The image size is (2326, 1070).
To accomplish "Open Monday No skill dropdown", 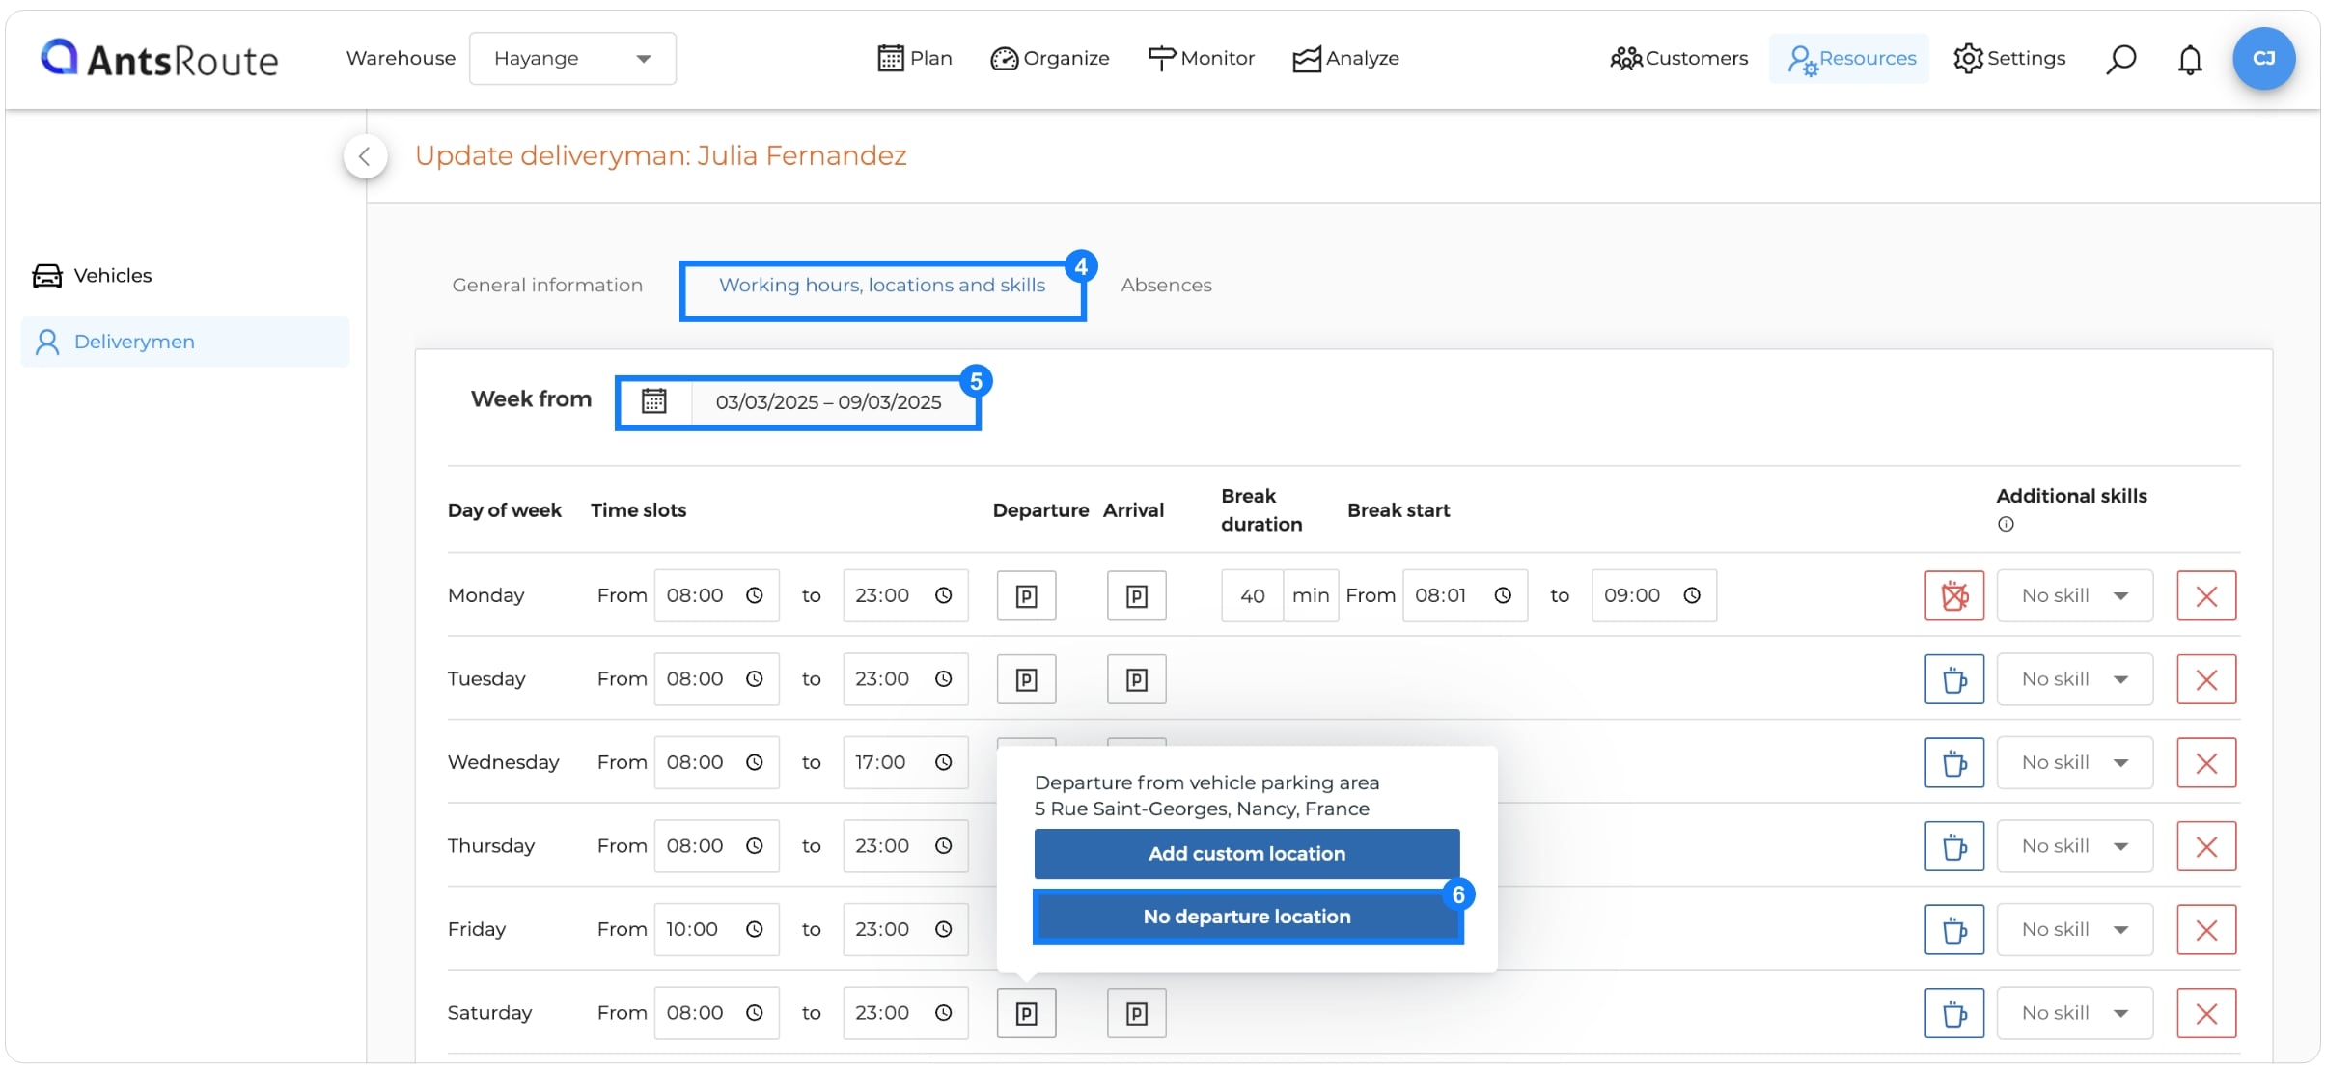I will 2075,596.
